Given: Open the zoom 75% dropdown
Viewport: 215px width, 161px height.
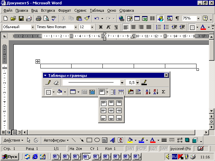Looking at the screenshot, I should click(x=198, y=18).
